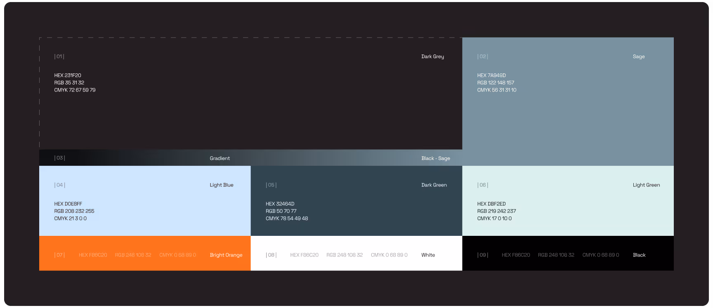Click the Dark Grey dashed-outline swatch area
The height and width of the screenshot is (308, 713).
tap(250, 94)
